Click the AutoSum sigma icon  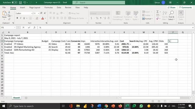click(x=158, y=12)
